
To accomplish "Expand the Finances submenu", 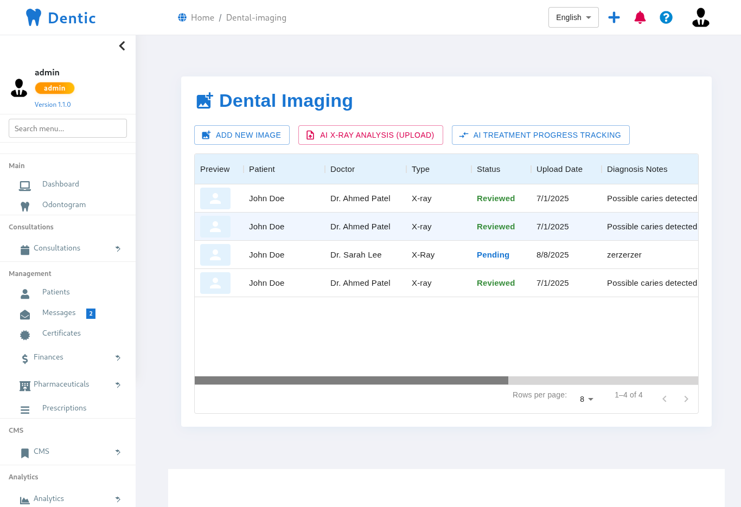I will point(118,357).
